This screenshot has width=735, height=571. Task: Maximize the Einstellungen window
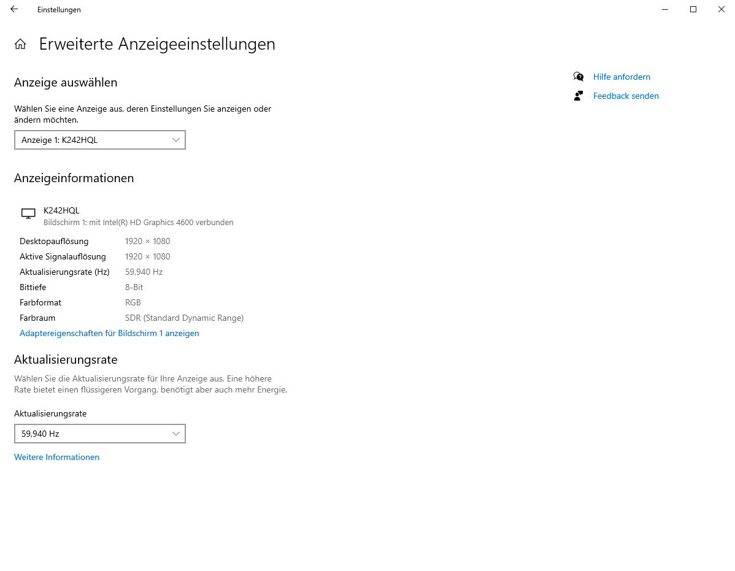693,9
